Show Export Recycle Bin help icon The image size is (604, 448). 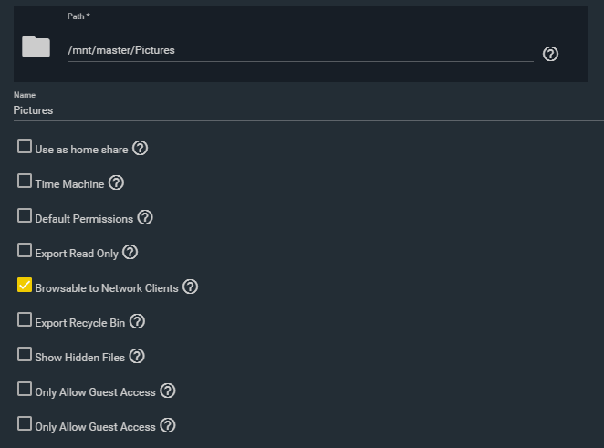(x=137, y=322)
